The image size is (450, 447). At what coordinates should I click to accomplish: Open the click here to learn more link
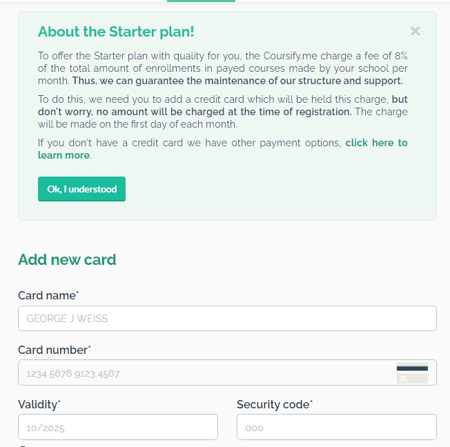(x=223, y=149)
